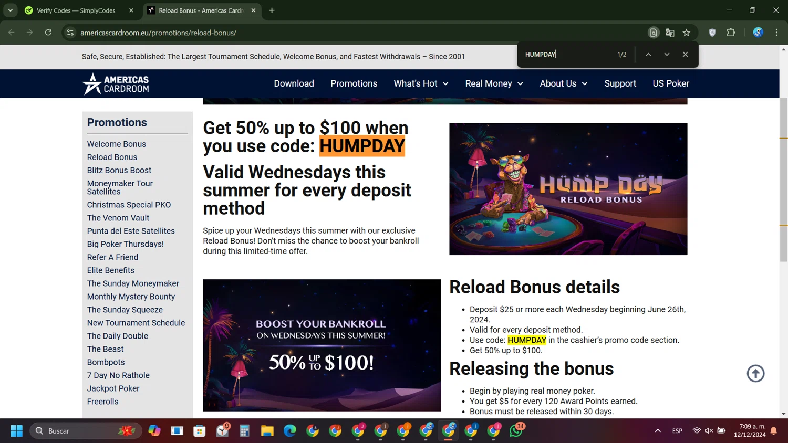
Task: Open Promotions in the top navigation
Action: coord(354,83)
